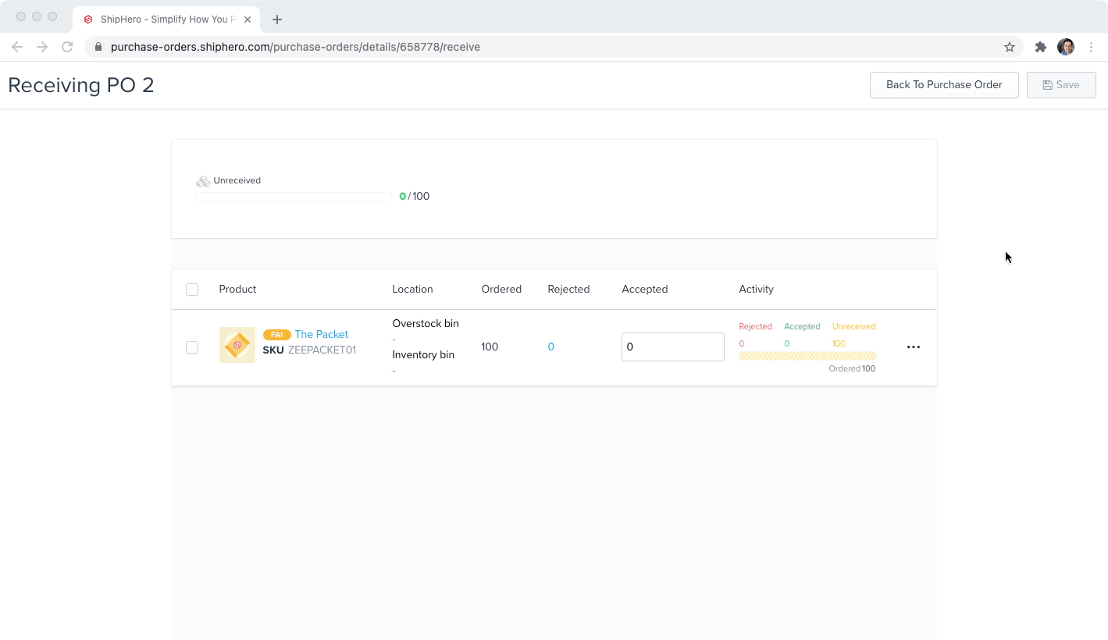
Task: Click the 0/100 received count
Action: pyautogui.click(x=415, y=197)
